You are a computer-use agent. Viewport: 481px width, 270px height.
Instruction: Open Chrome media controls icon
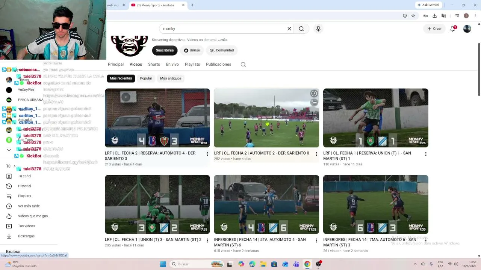point(457,16)
